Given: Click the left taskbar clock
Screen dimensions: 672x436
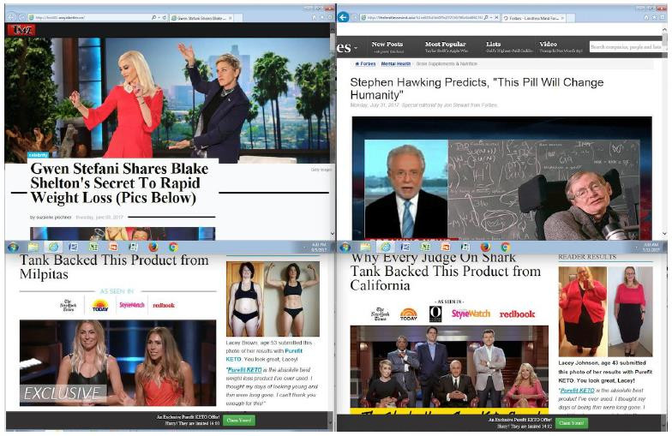Looking at the screenshot, I should 319,247.
